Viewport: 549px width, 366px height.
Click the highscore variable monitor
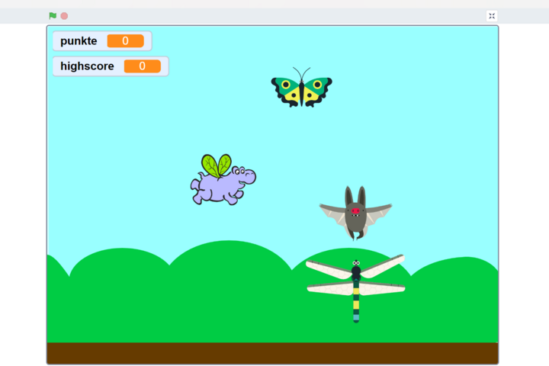(111, 66)
